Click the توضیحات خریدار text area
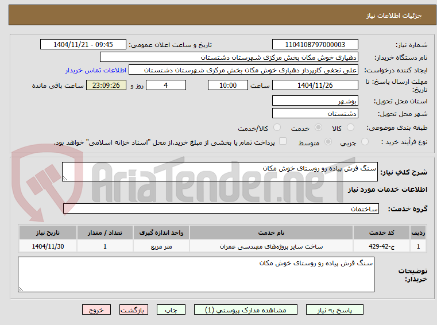Image resolution: width=437 pixels, height=325 pixels. pos(196,274)
